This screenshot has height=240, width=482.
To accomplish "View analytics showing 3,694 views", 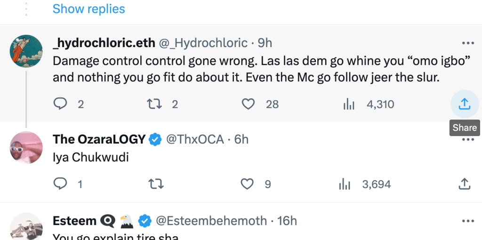I will click(365, 184).
